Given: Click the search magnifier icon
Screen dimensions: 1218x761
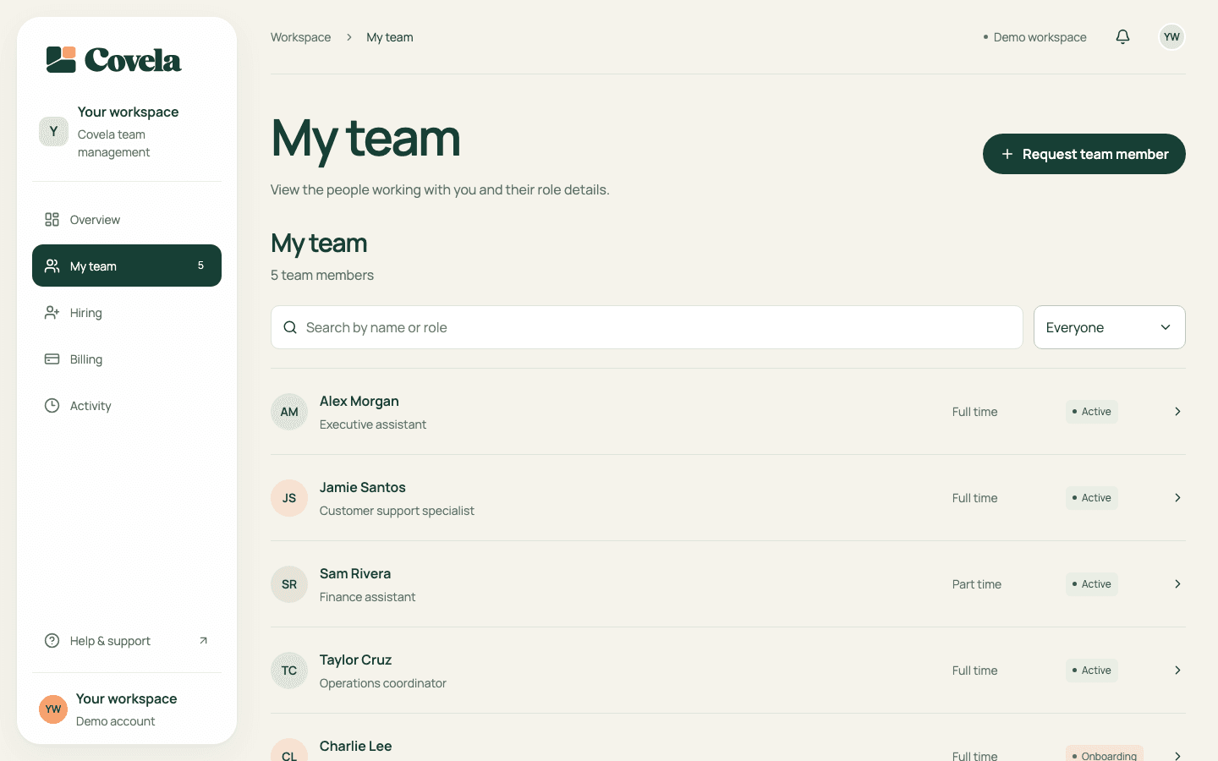Looking at the screenshot, I should [x=290, y=327].
